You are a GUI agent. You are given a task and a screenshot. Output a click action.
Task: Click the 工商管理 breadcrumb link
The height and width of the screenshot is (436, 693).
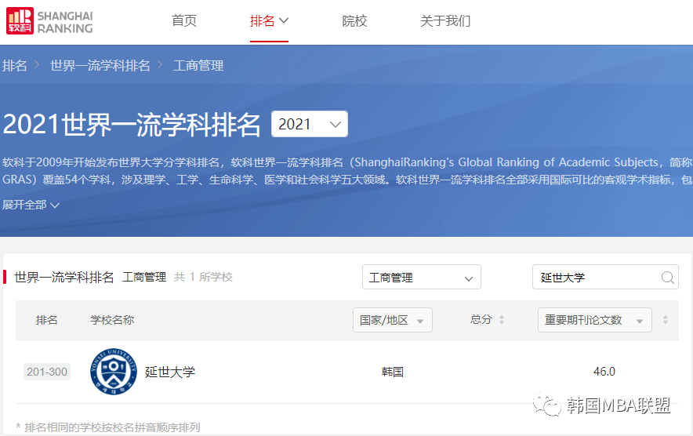[198, 65]
